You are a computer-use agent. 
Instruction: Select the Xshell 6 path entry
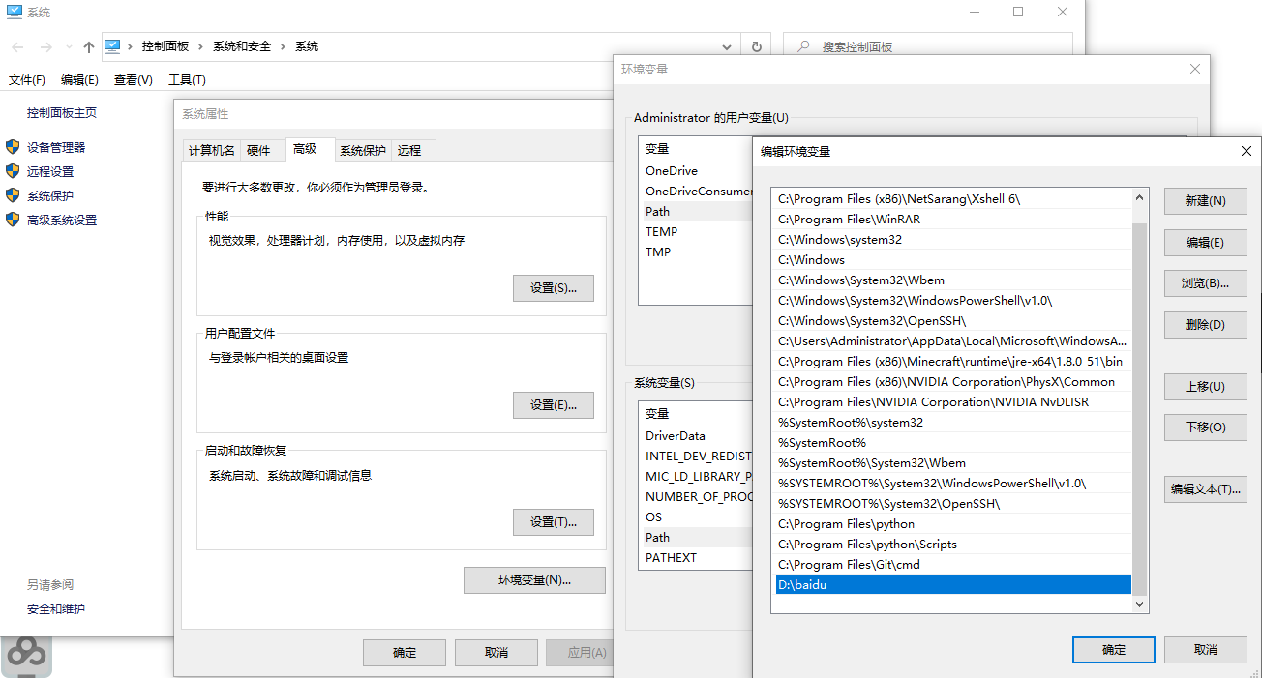coord(953,198)
